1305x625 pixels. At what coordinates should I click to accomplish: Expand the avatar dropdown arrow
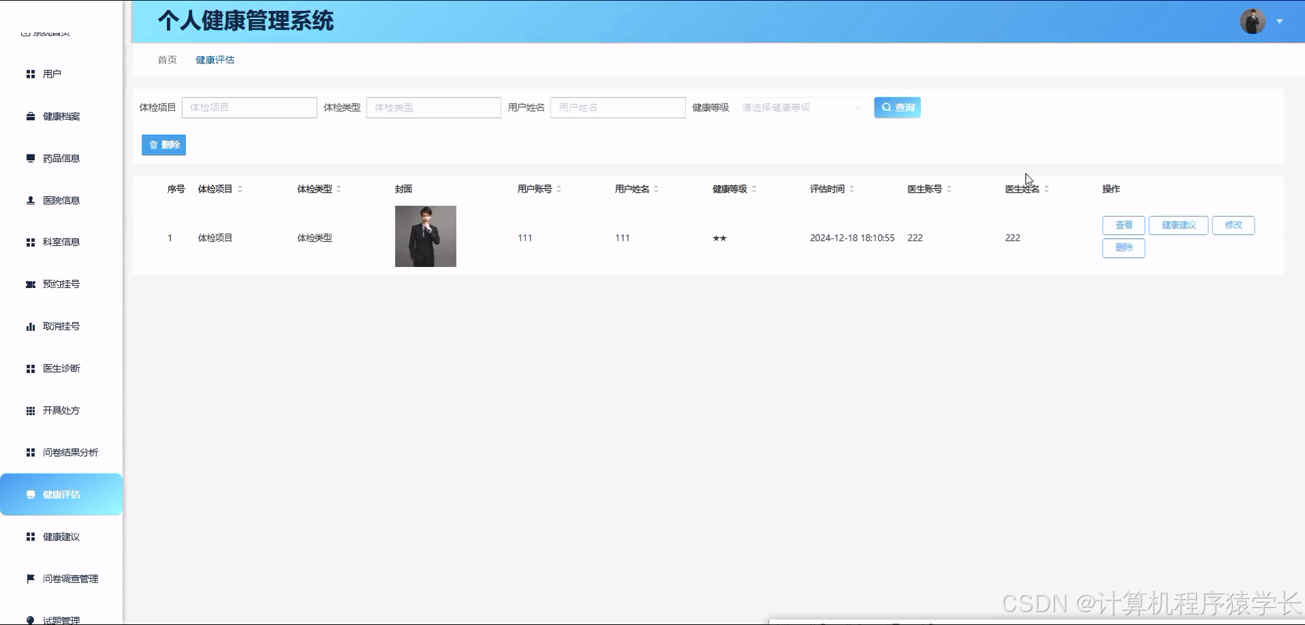1280,21
